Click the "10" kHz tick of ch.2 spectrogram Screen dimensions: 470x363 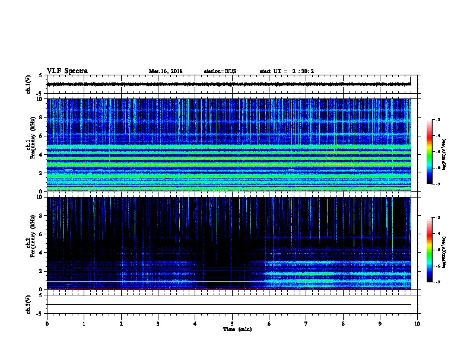tap(40, 197)
